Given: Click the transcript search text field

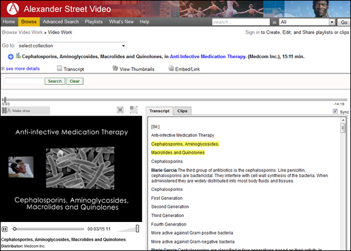Looking at the screenshot, I should point(24,81).
